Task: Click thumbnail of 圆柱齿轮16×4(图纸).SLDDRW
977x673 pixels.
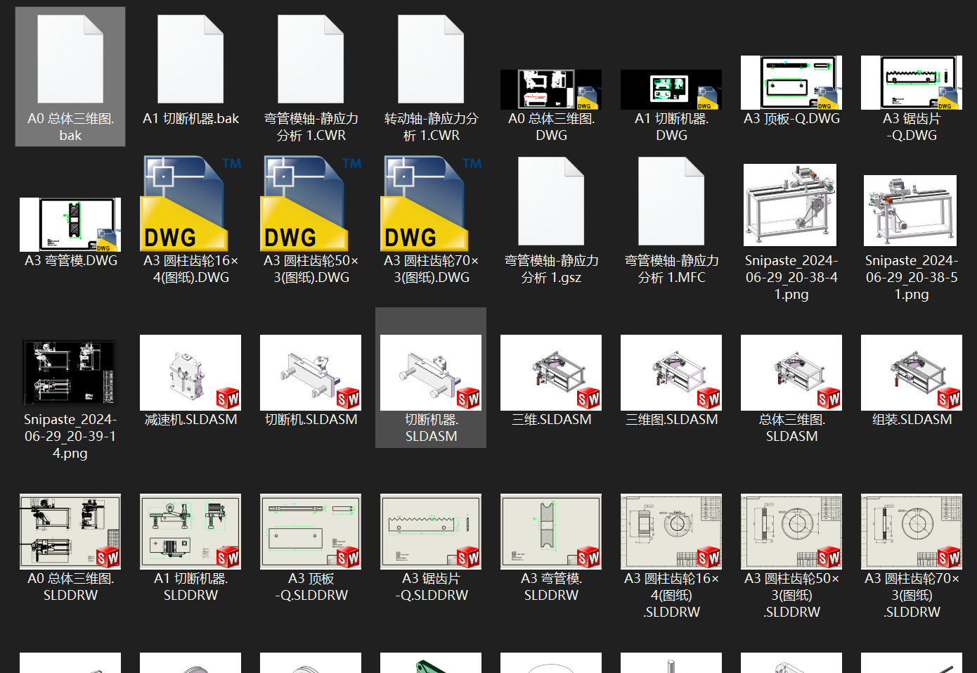Action: (671, 532)
